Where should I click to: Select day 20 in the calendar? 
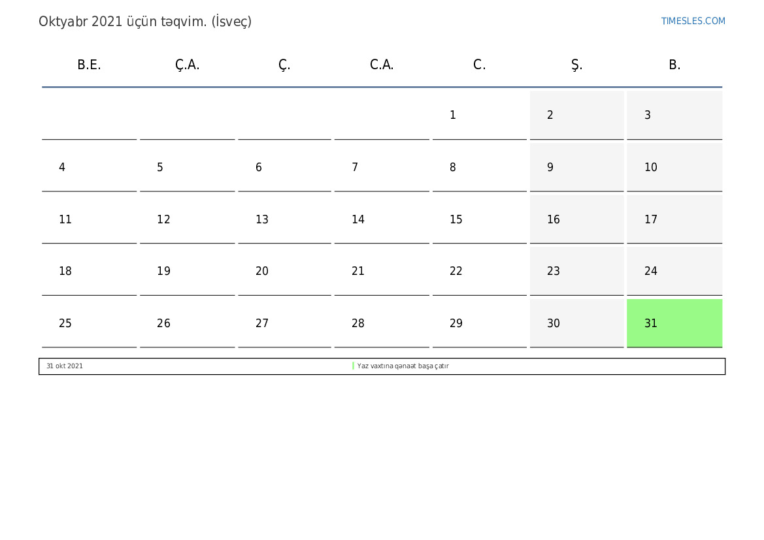pyautogui.click(x=284, y=271)
